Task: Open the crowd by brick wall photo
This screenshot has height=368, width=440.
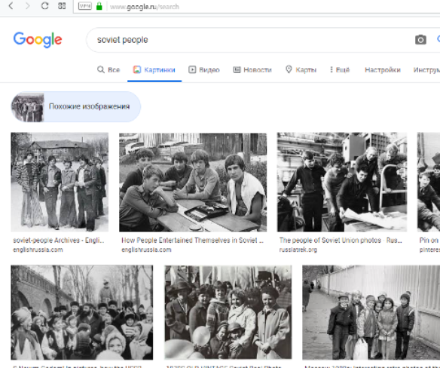Action: [x=82, y=312]
